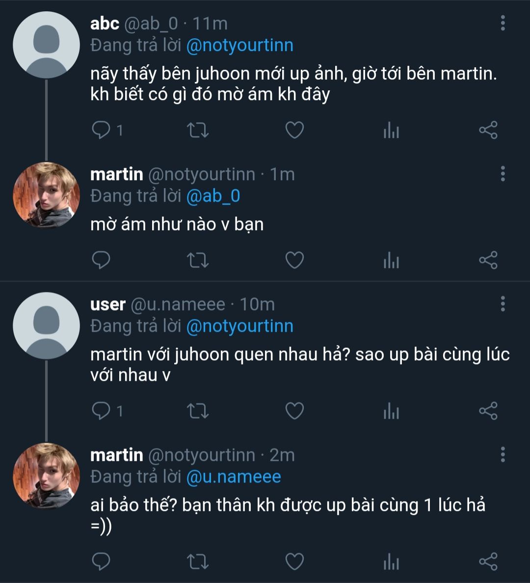Like martin's reply "mờ ám như nào"
Viewport: 530px width, 583px height.
(294, 260)
